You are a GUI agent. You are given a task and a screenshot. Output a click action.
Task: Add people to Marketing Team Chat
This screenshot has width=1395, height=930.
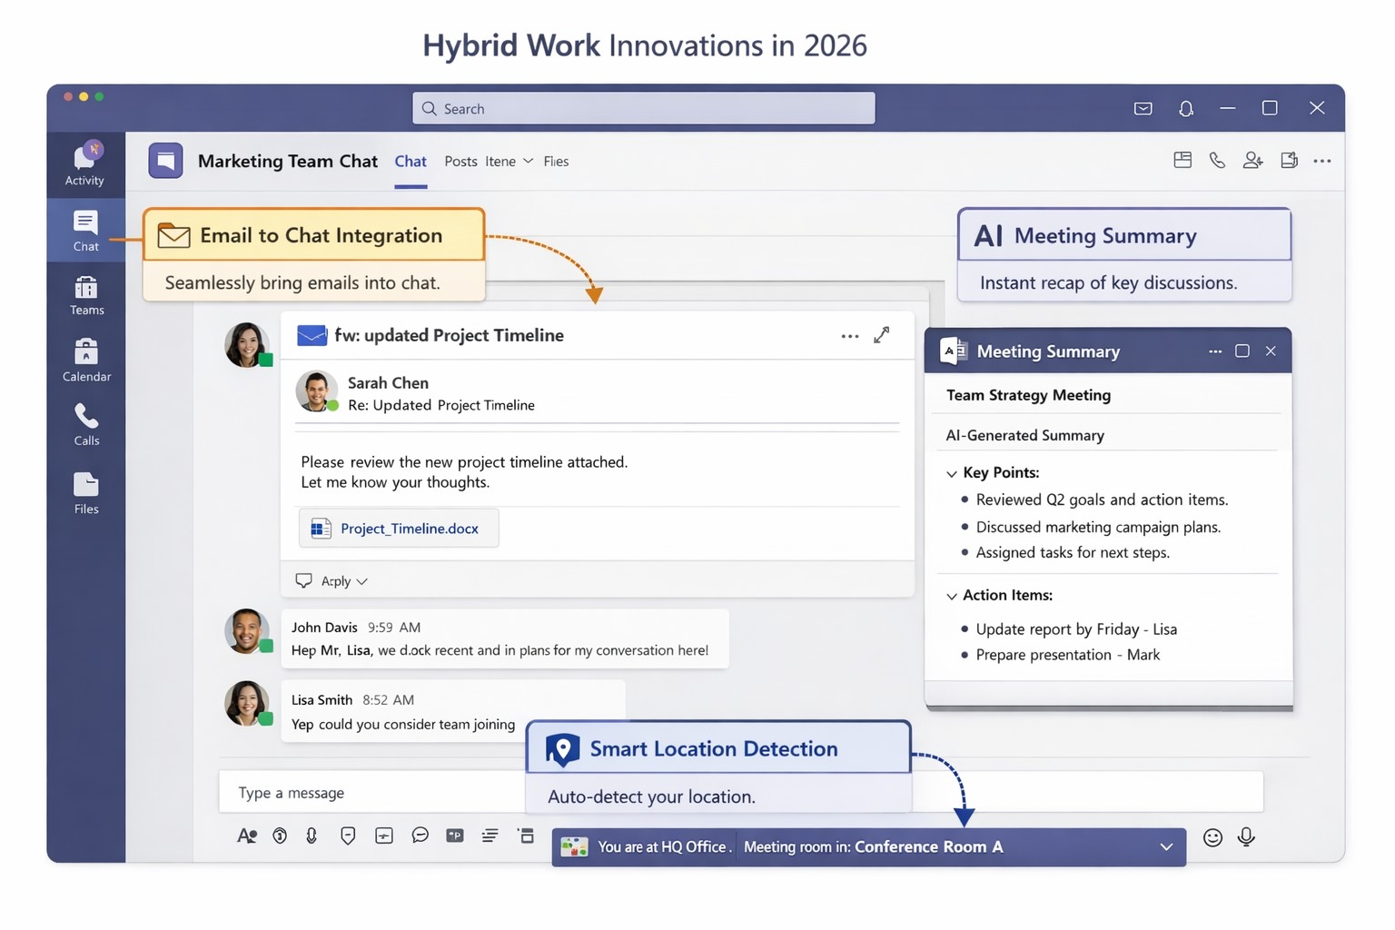pyautogui.click(x=1252, y=161)
